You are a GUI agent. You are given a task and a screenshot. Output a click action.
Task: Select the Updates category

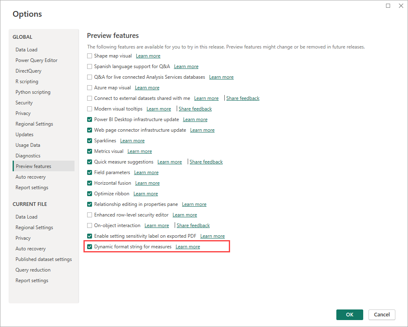pyautogui.click(x=24, y=135)
